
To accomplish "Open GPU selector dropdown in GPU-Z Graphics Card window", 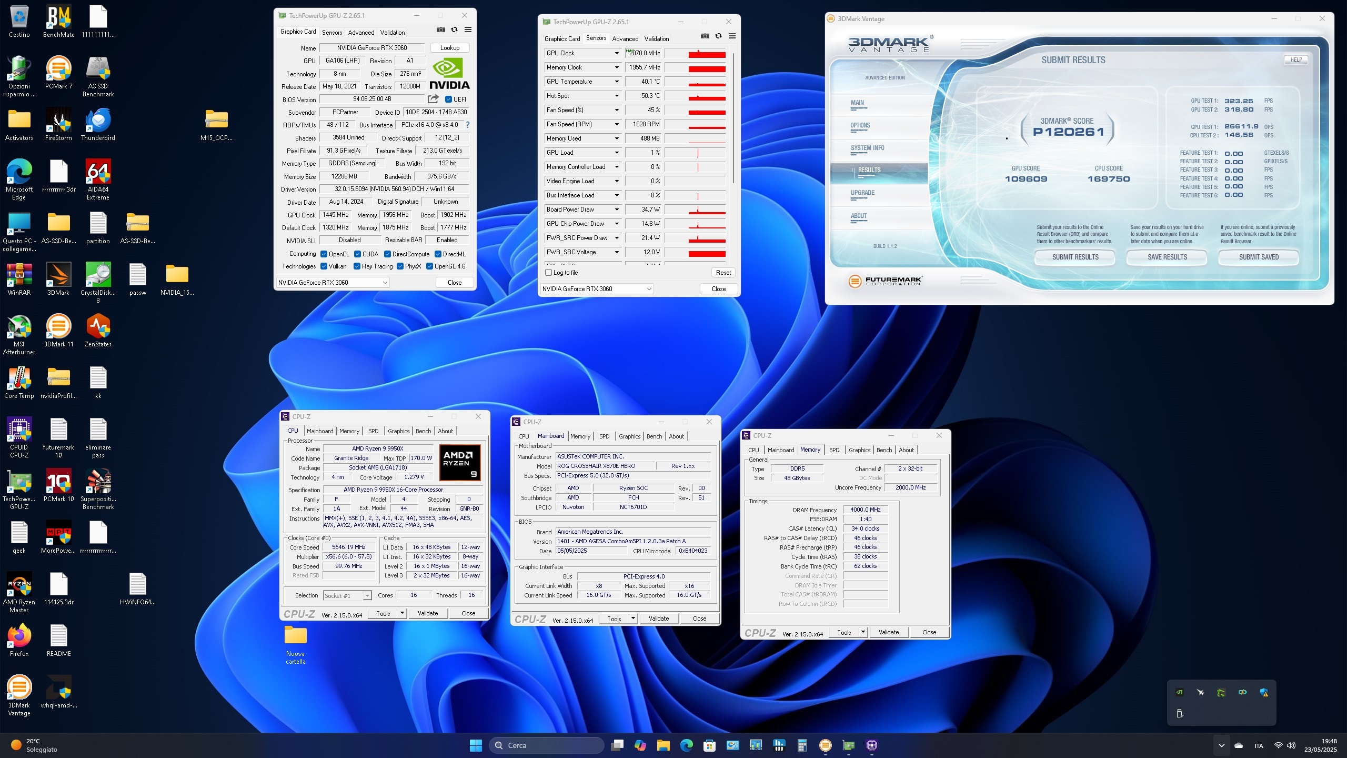I will pos(333,283).
